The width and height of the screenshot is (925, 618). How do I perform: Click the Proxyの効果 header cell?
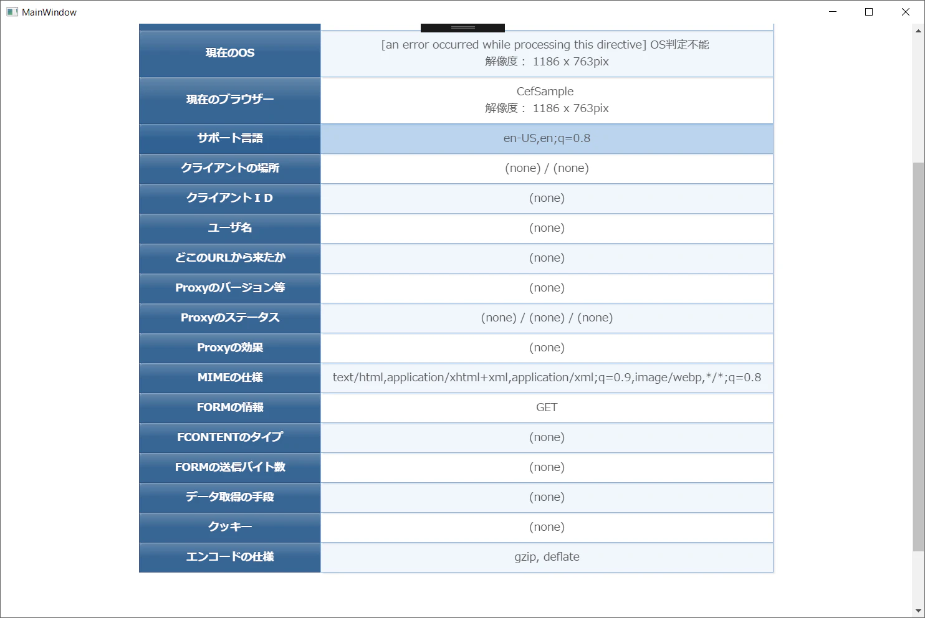coord(230,348)
